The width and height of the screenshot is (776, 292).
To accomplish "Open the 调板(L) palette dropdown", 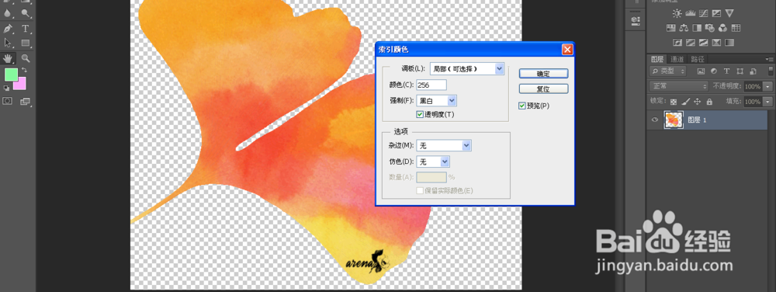I will 499,69.
